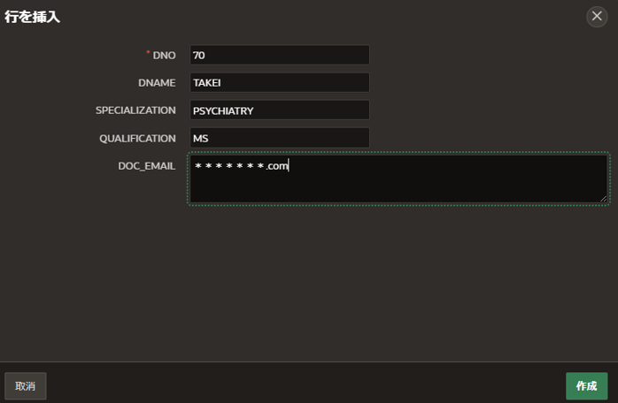This screenshot has height=403, width=618.
Task: Click the resize handle of DOC_EMAIL textarea
Action: [x=603, y=199]
